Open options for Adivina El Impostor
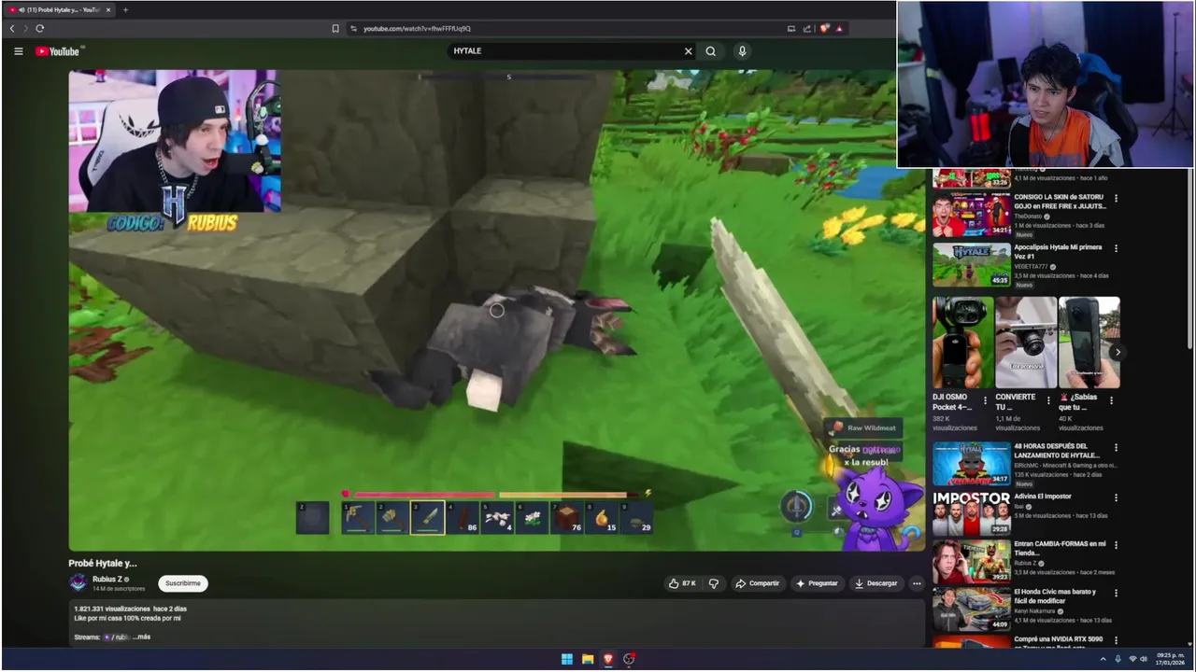This screenshot has width=1196, height=672. click(x=1116, y=497)
